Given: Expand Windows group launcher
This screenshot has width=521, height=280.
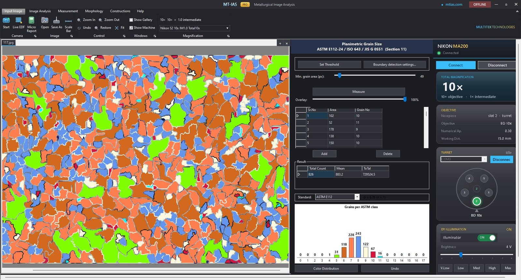Looking at the screenshot, I should (x=155, y=36).
